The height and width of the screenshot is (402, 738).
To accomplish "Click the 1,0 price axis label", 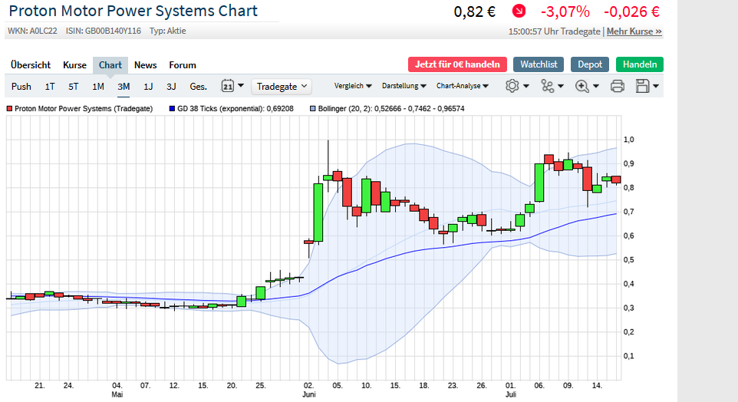I will pos(629,140).
